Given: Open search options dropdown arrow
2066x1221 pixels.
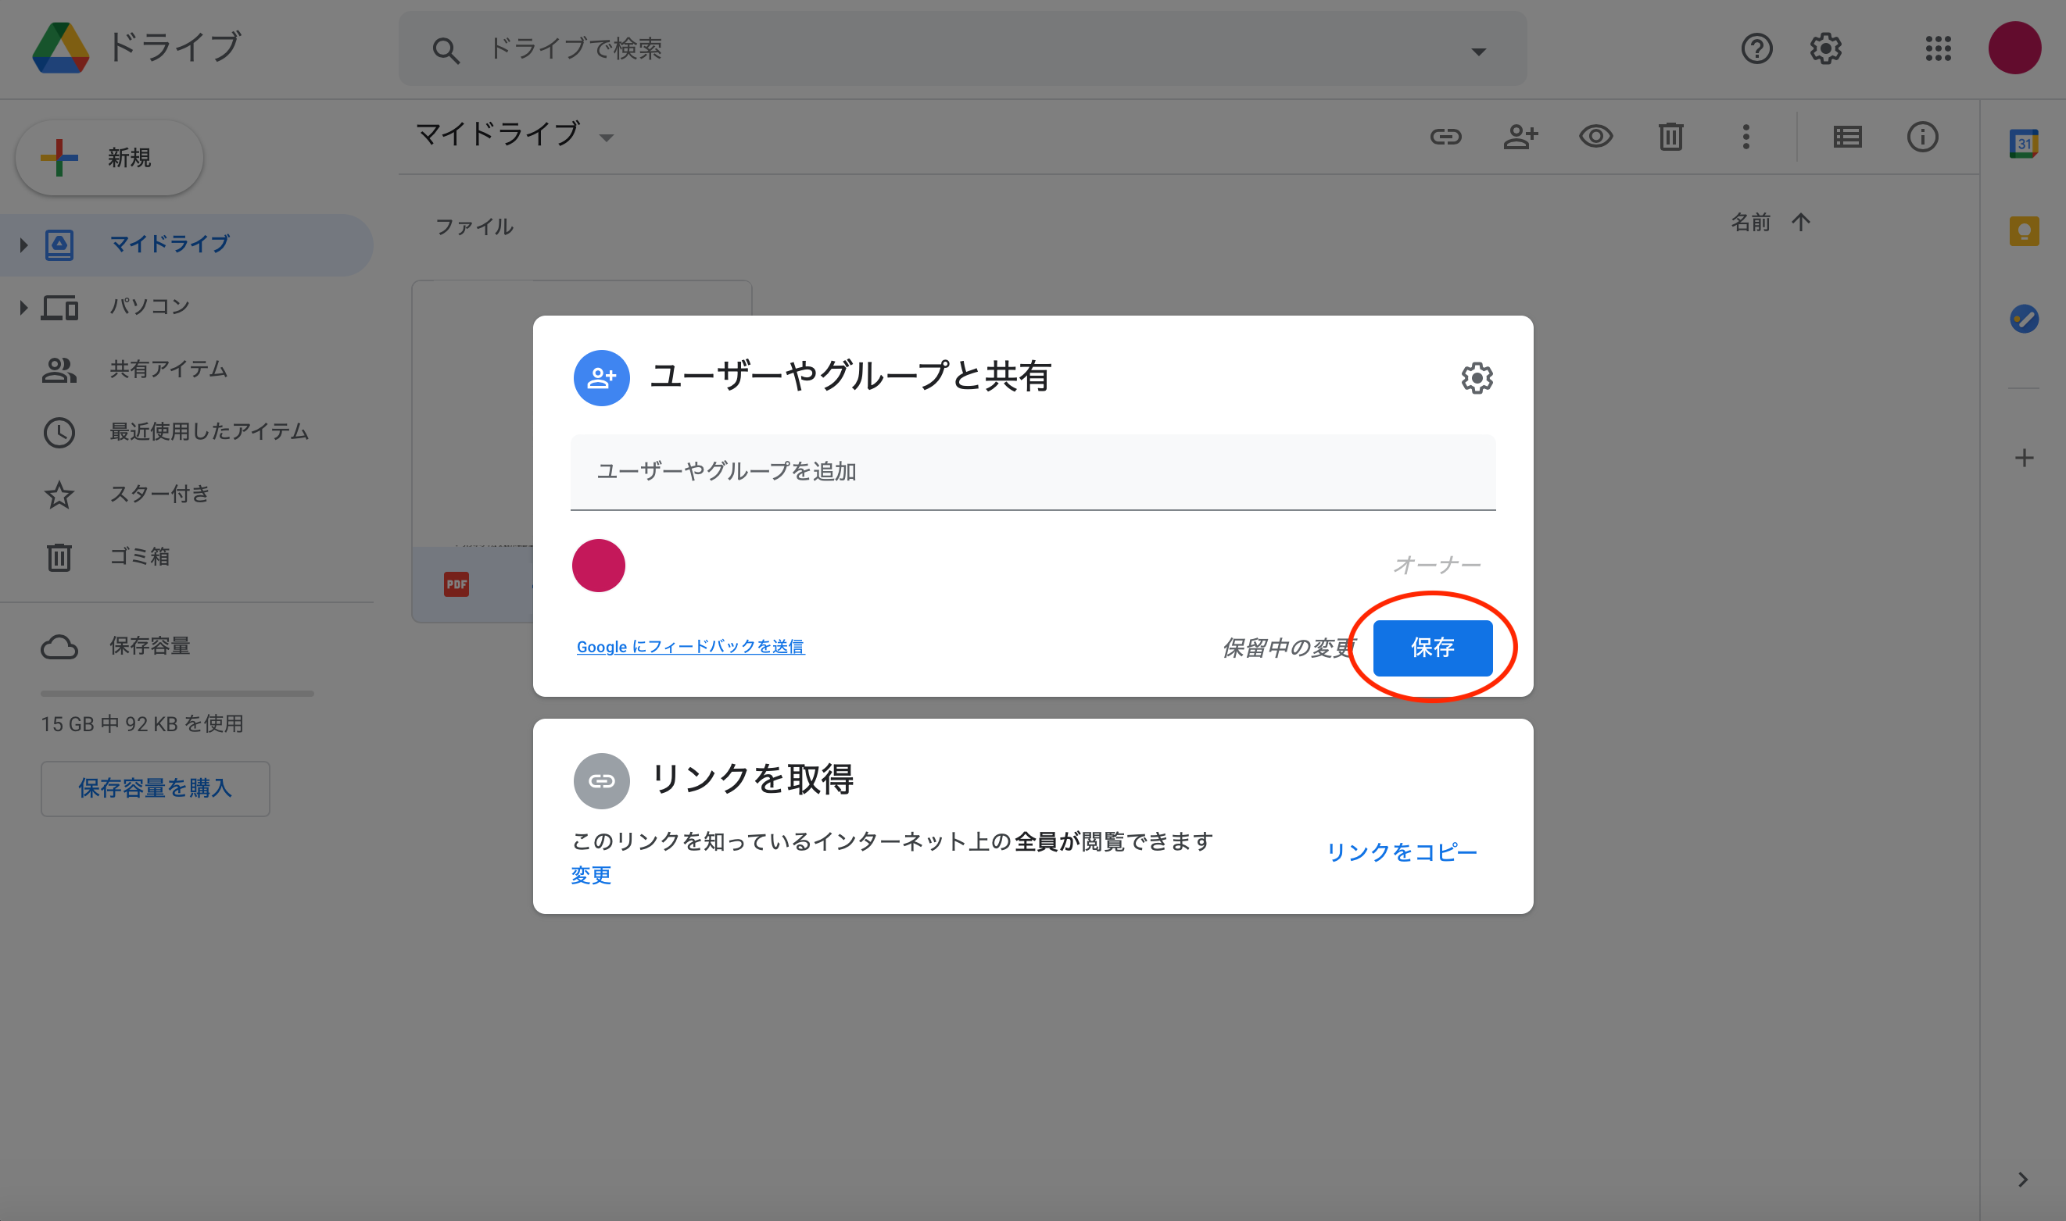Looking at the screenshot, I should [1478, 51].
